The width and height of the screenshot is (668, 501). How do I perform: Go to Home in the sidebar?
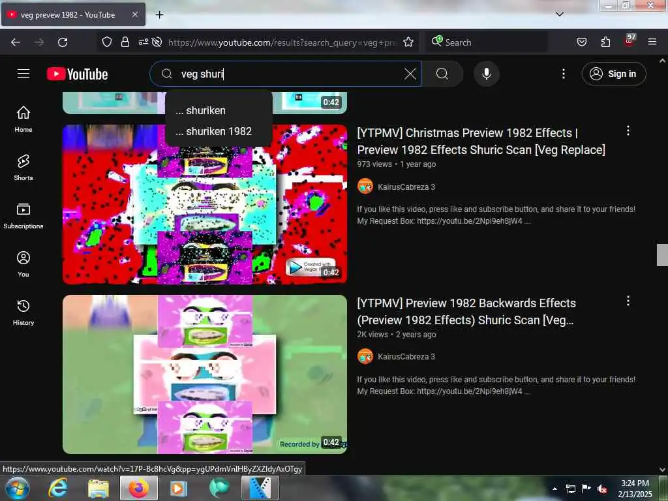click(23, 119)
